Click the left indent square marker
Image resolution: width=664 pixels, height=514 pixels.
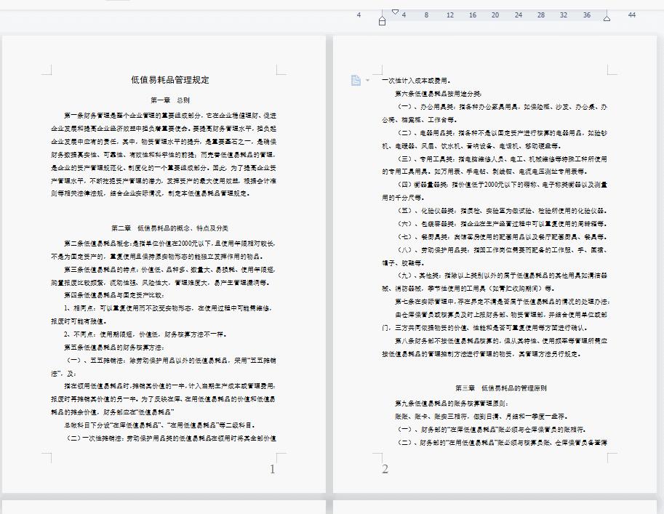(381, 23)
